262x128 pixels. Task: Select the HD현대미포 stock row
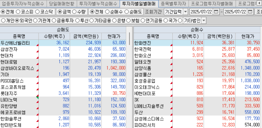click(197, 94)
